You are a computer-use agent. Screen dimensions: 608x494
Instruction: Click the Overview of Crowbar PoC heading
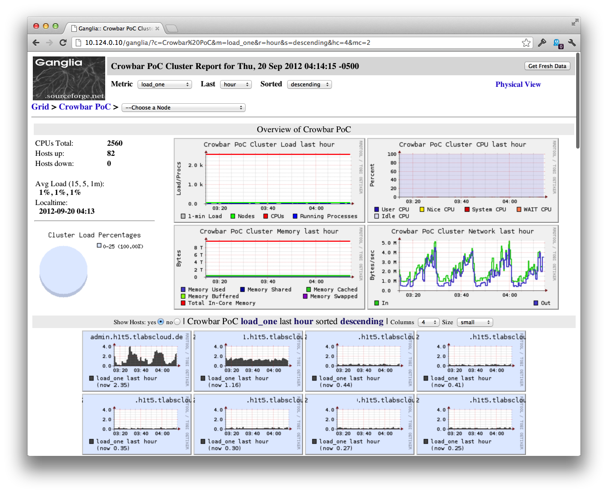coord(304,129)
